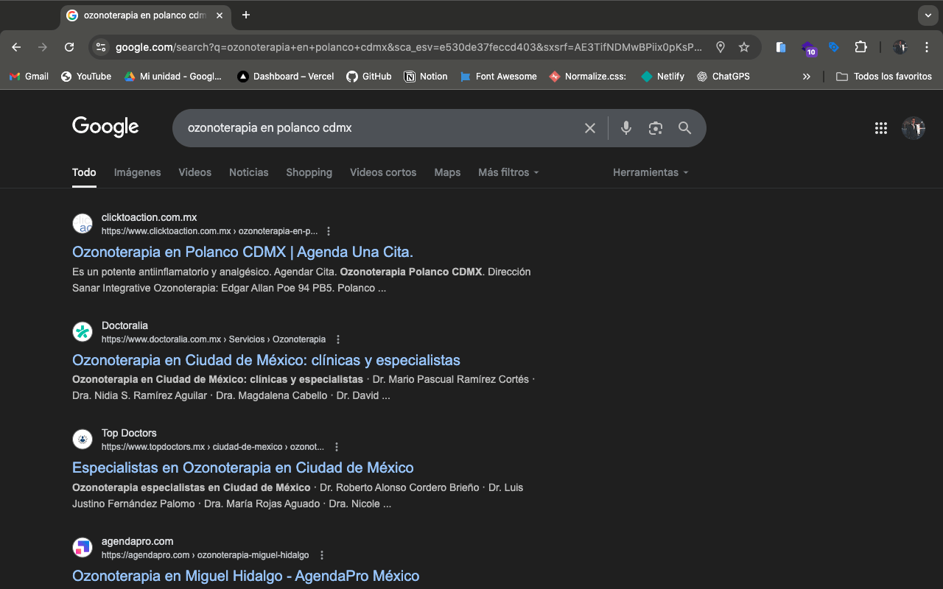943x589 pixels.
Task: Open Dashboard – Vercel bookmark
Action: point(286,77)
